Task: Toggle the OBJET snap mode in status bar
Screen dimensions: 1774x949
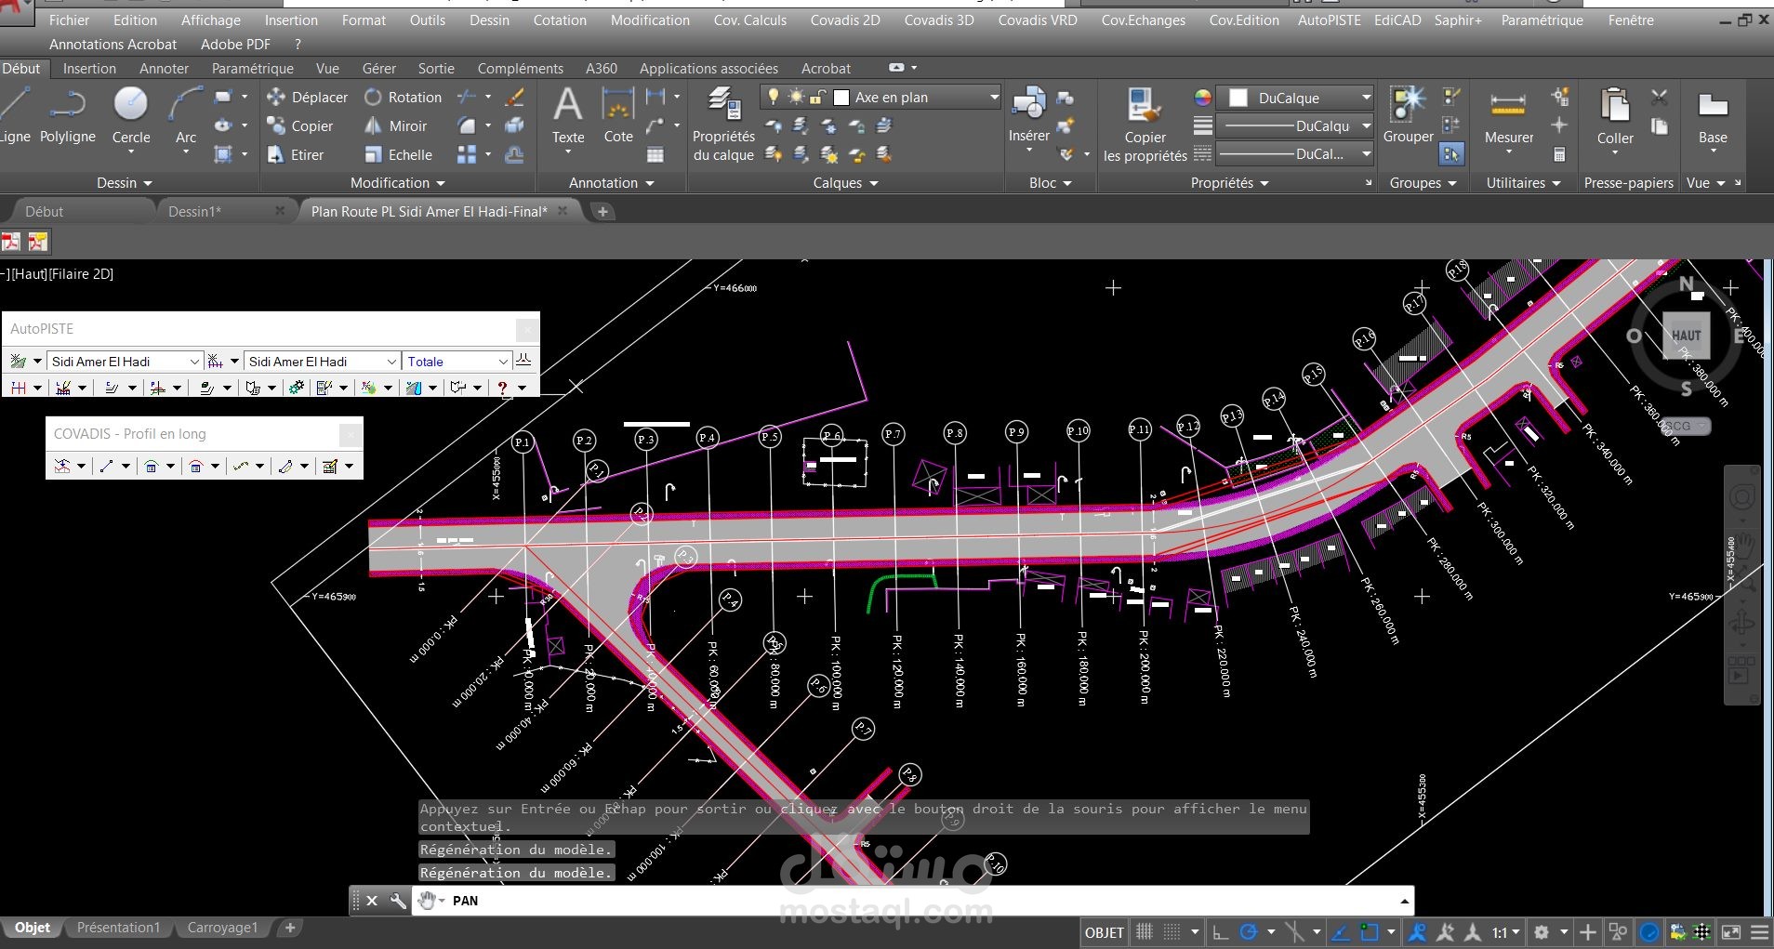Action: [x=1104, y=931]
